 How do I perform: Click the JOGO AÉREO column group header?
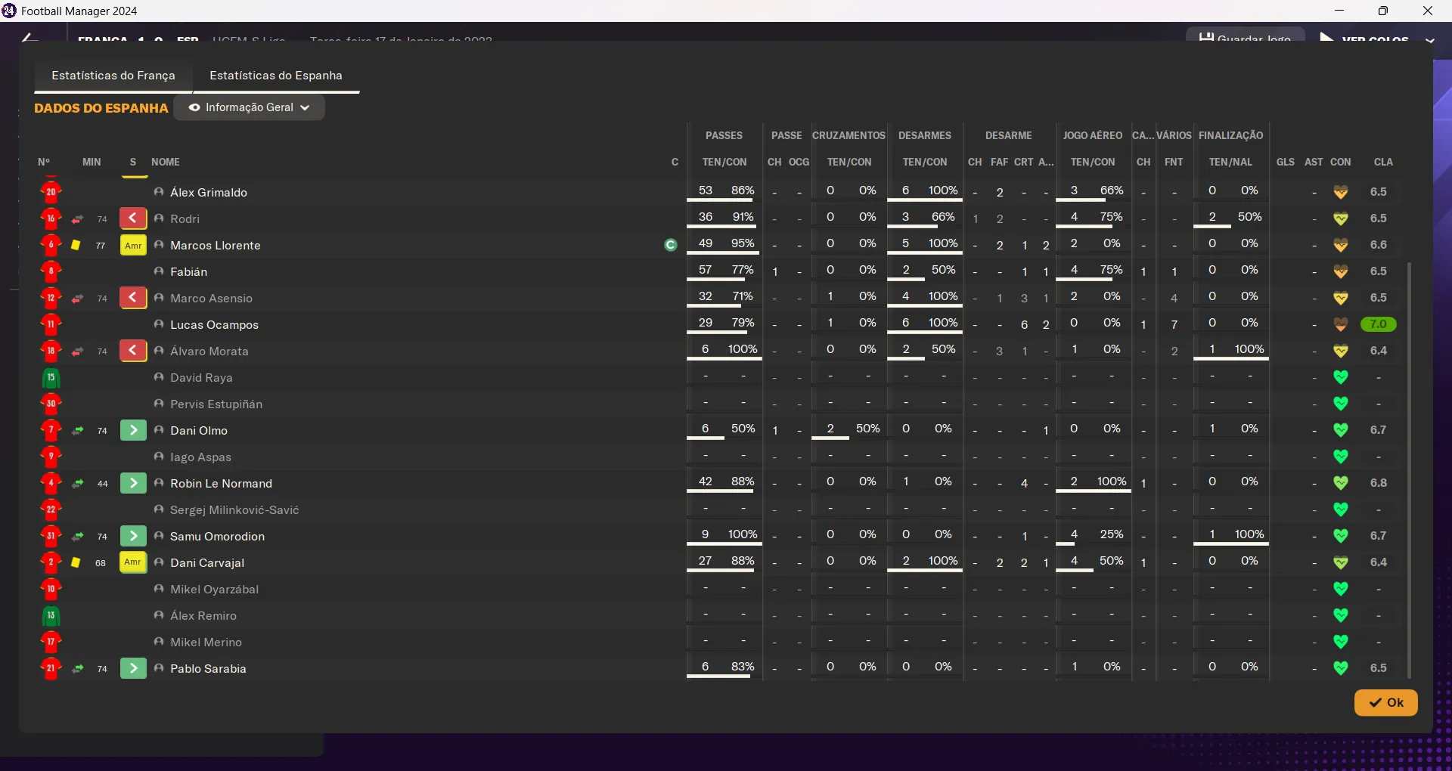pyautogui.click(x=1092, y=135)
